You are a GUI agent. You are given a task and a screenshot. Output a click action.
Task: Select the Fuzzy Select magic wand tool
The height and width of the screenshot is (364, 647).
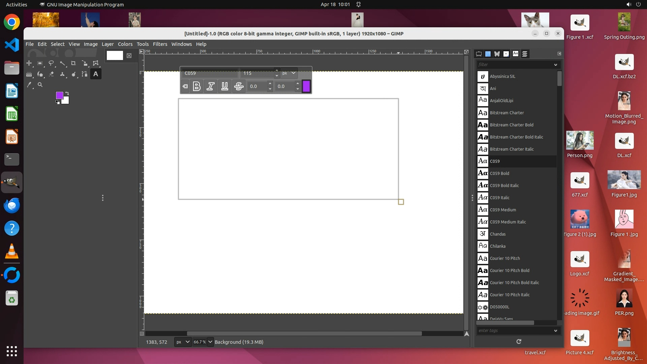(62, 63)
